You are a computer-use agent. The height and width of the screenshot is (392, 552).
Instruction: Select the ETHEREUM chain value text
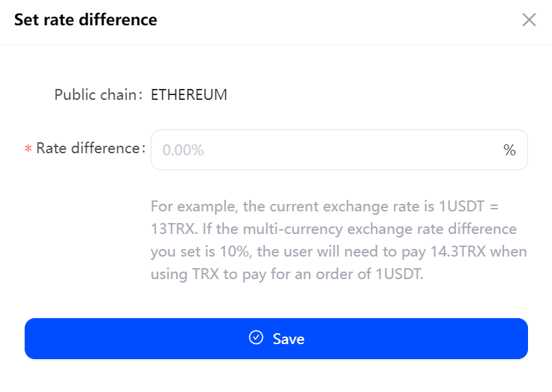[189, 95]
